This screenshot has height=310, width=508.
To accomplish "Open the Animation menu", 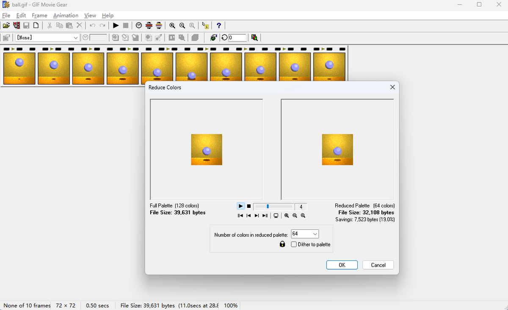I will coord(66,15).
